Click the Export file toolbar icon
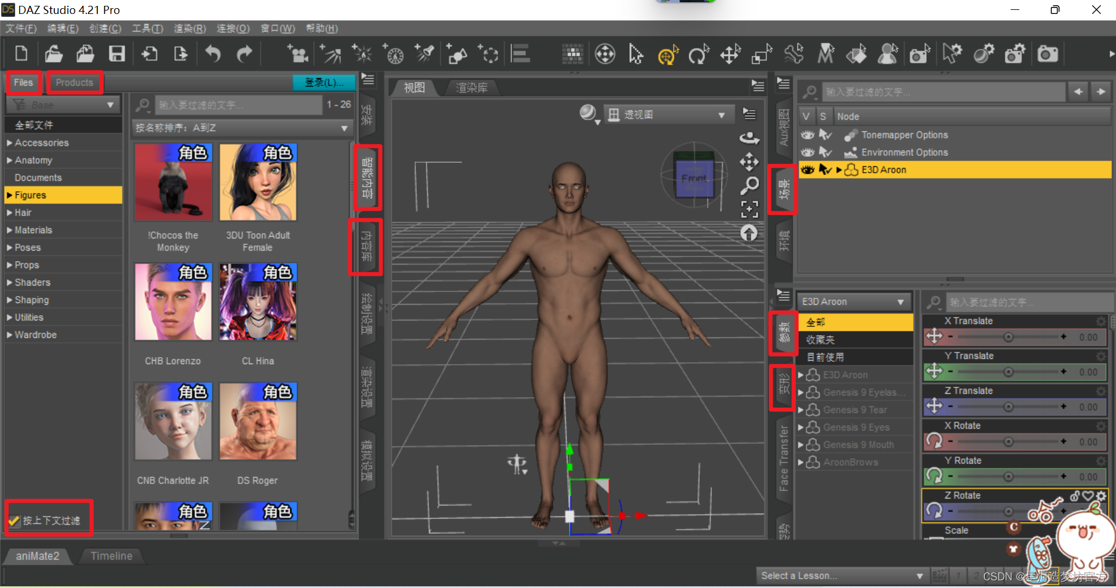This screenshot has height=588, width=1116. (181, 54)
